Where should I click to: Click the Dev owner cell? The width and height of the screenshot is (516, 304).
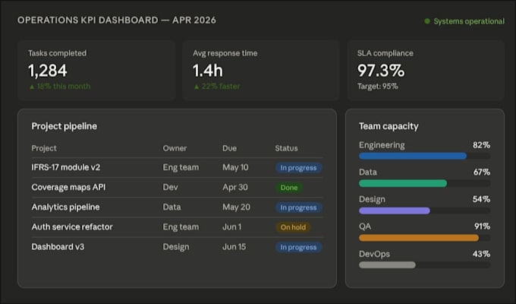click(x=171, y=187)
